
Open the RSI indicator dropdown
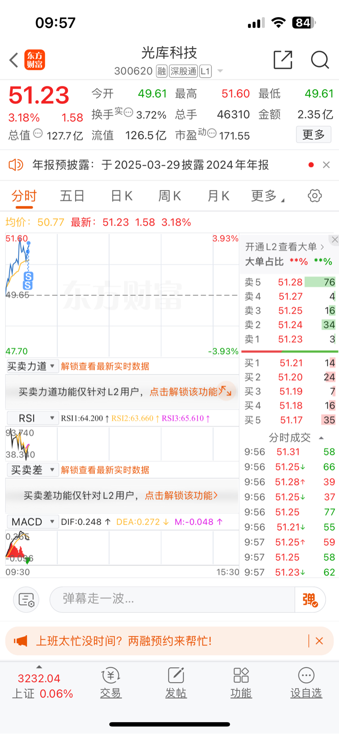[32, 418]
